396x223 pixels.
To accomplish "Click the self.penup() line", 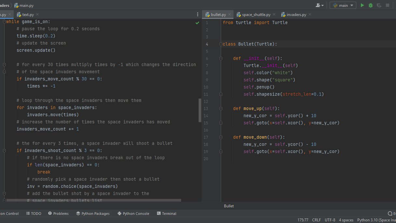I will click(259, 87).
